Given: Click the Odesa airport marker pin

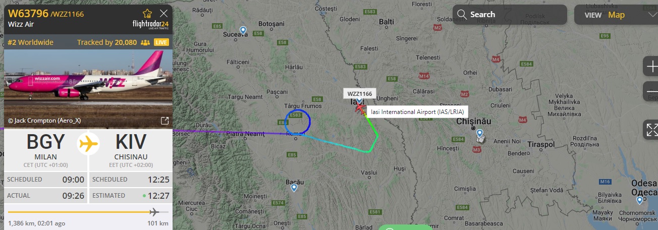Looking at the screenshot, I should coord(639,200).
